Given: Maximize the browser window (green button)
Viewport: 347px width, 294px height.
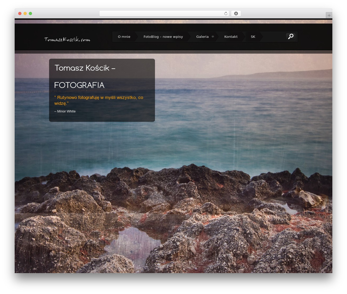Looking at the screenshot, I should 30,14.
